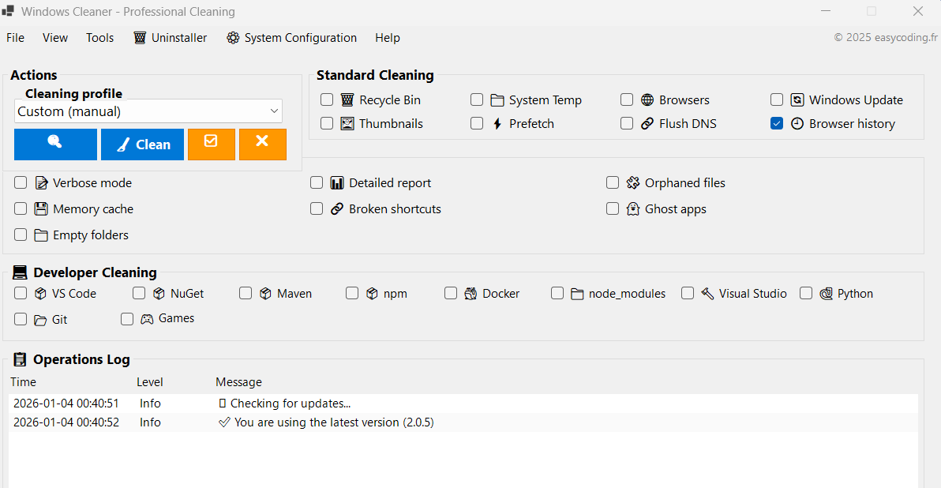
Task: Click the Games controller icon
Action: (x=147, y=319)
